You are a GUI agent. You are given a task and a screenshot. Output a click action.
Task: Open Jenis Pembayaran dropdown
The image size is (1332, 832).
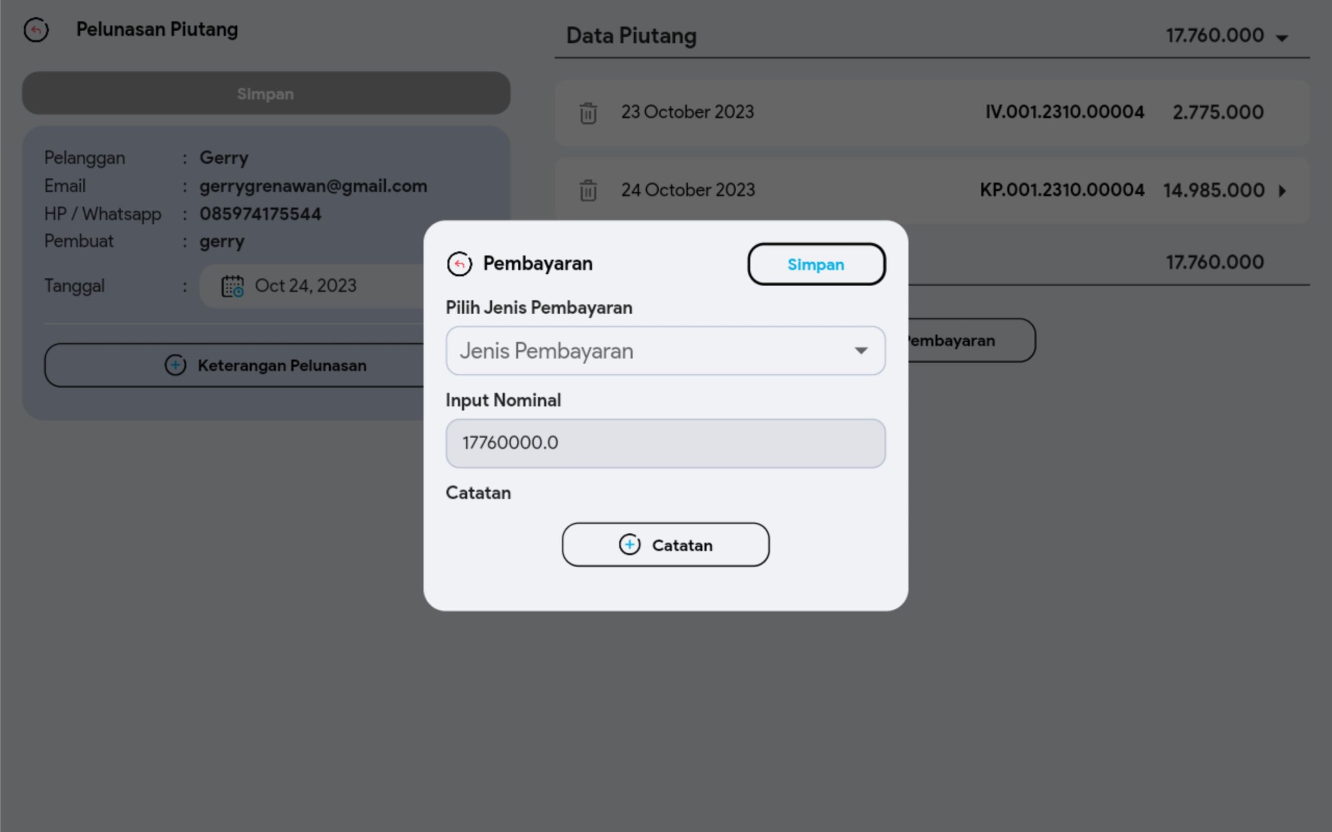click(649, 351)
